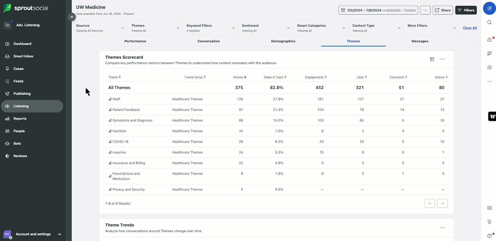
Task: Open the right rail ellipsis menu
Action: 489,82
